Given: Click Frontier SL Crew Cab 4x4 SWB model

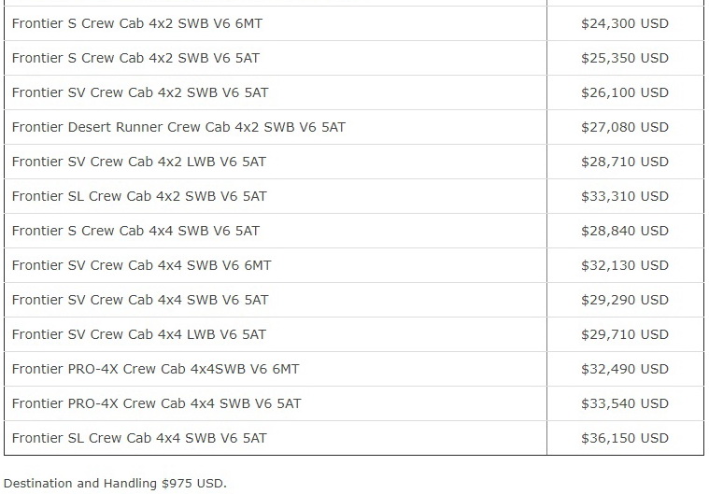Looking at the screenshot, I should click(x=139, y=438).
